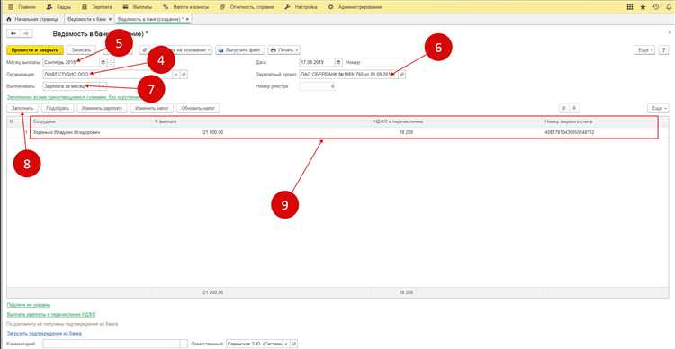
Task: Expand the Печать dropdown button
Action: (284, 50)
